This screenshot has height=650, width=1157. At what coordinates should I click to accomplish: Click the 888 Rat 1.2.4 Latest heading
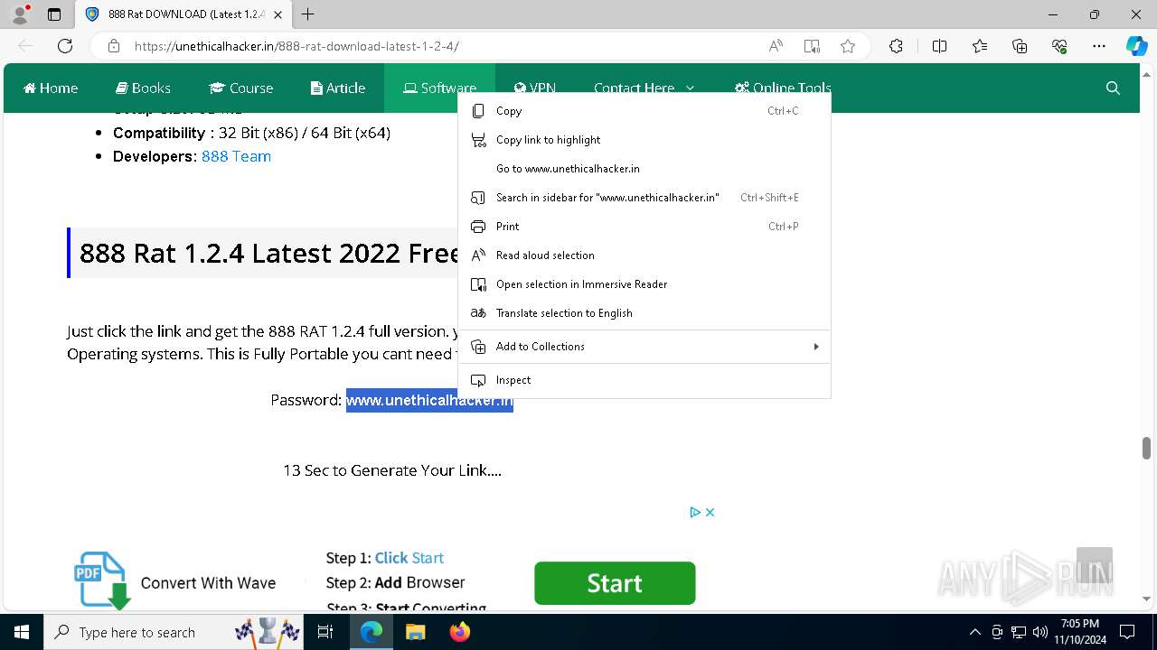pos(270,253)
